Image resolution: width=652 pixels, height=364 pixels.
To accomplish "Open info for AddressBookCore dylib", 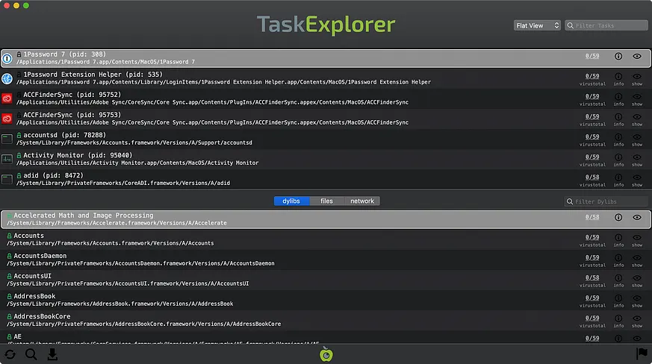I will point(618,318).
